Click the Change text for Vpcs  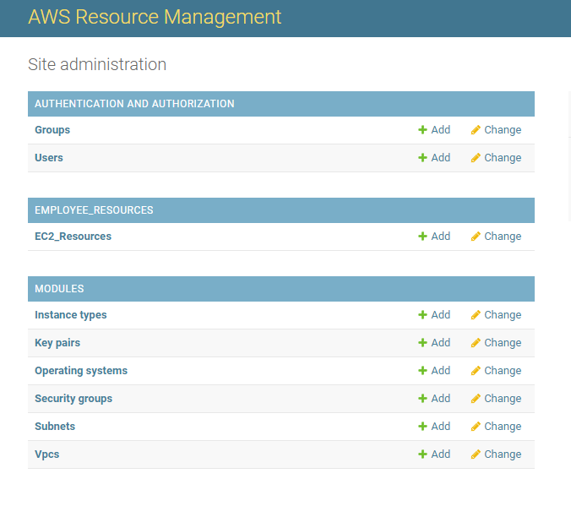503,454
